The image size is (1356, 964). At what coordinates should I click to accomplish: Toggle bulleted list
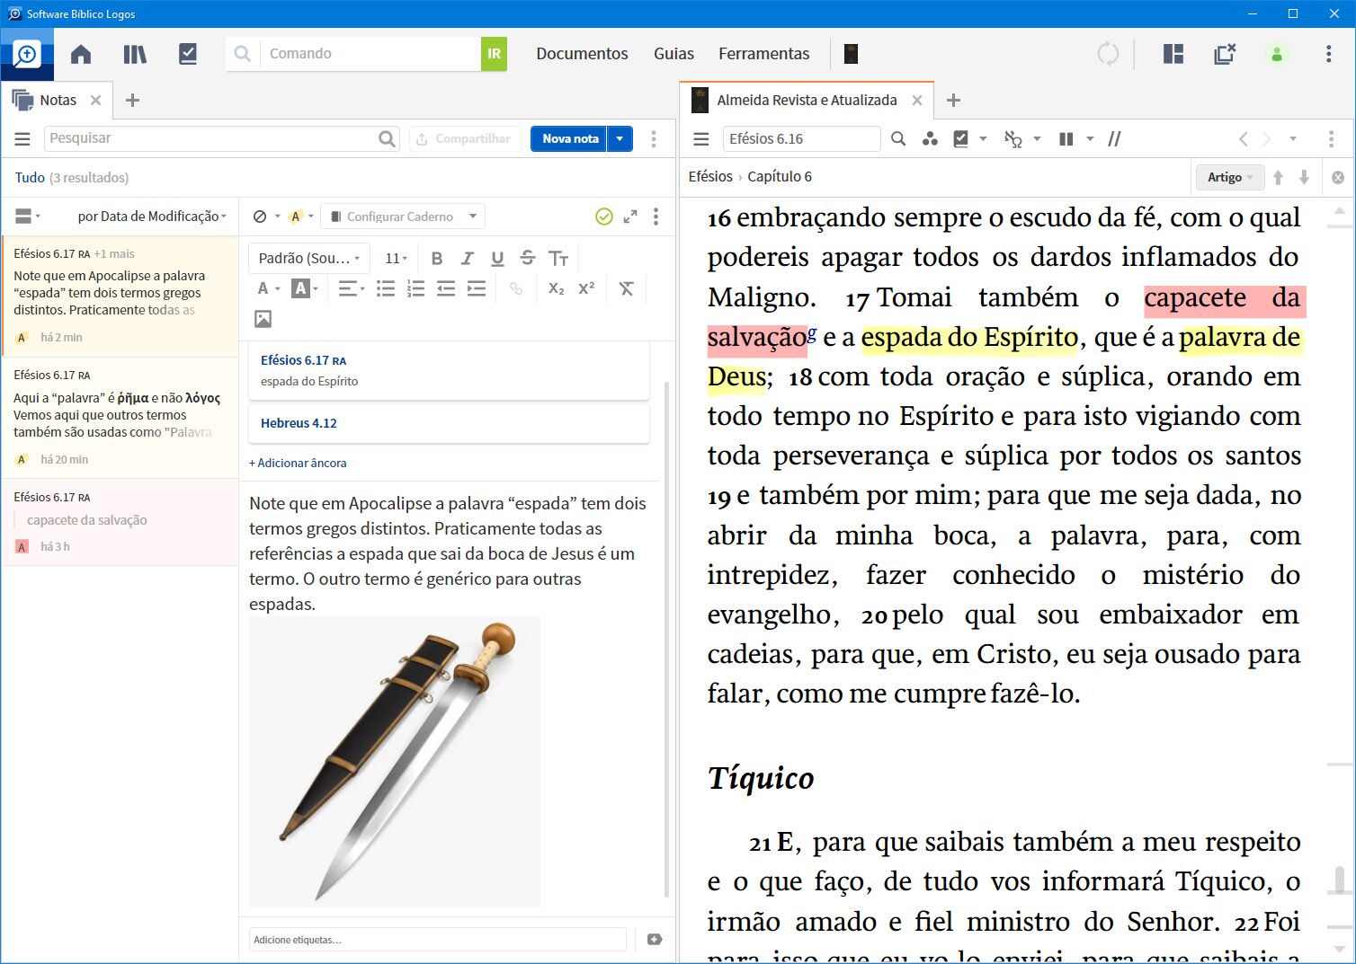pyautogui.click(x=386, y=288)
